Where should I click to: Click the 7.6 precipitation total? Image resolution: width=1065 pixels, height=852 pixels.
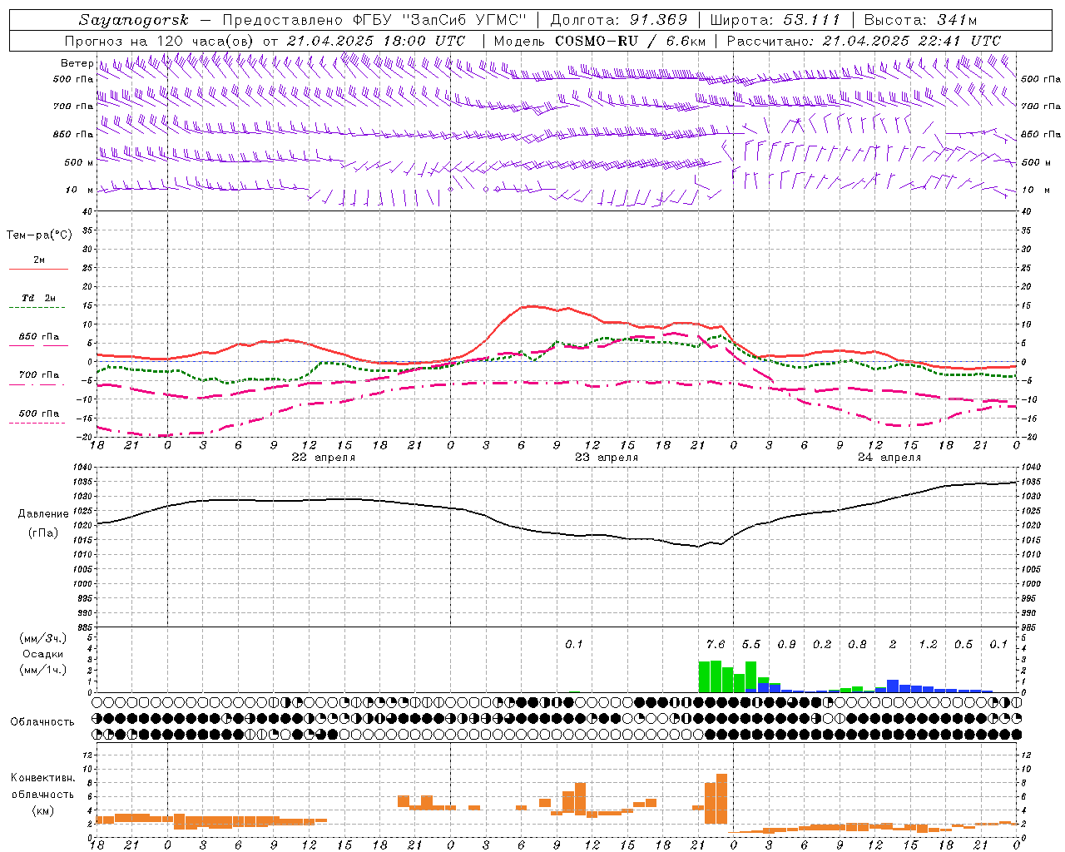click(716, 644)
